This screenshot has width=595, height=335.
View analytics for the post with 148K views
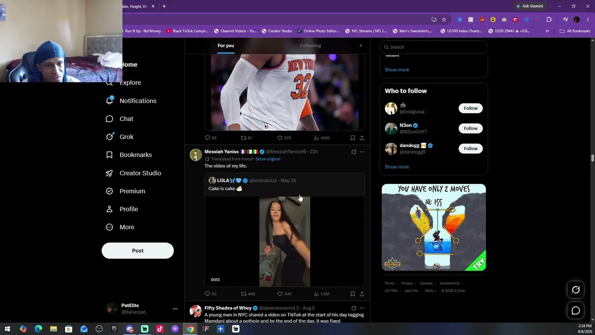[x=322, y=138]
